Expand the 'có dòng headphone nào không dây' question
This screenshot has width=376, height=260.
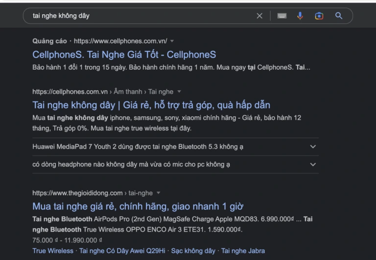(175, 164)
